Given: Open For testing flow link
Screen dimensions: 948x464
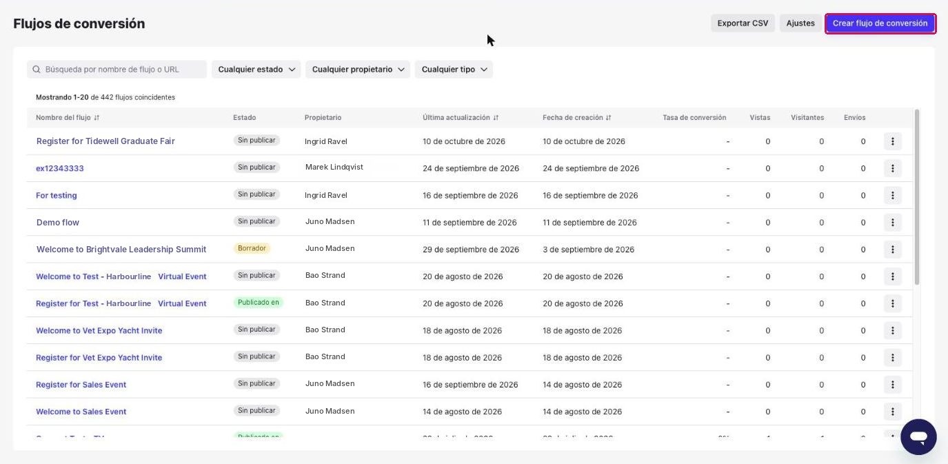Looking at the screenshot, I should tap(57, 195).
